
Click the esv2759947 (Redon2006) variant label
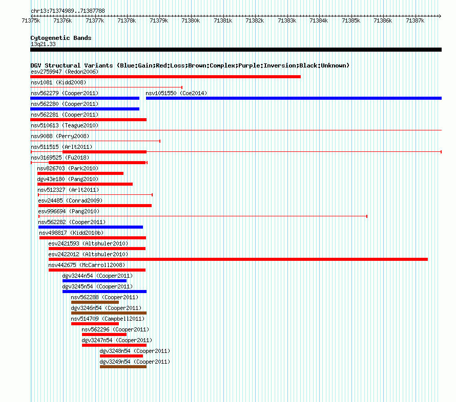pos(65,72)
